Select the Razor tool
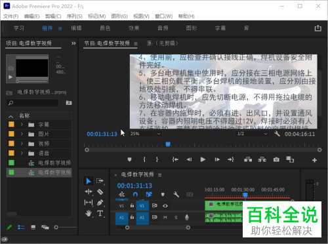The image size is (328, 244). (x=100, y=192)
